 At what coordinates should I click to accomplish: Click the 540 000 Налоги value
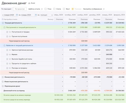(x=109, y=54)
